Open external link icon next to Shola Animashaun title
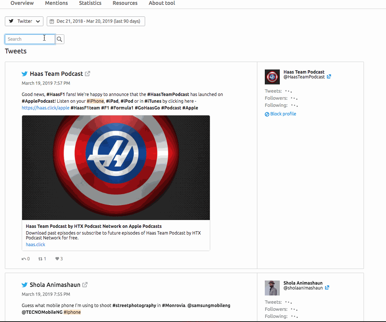 pyautogui.click(x=85, y=285)
